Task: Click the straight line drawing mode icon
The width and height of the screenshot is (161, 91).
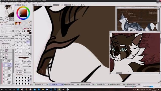Action: [84, 5]
